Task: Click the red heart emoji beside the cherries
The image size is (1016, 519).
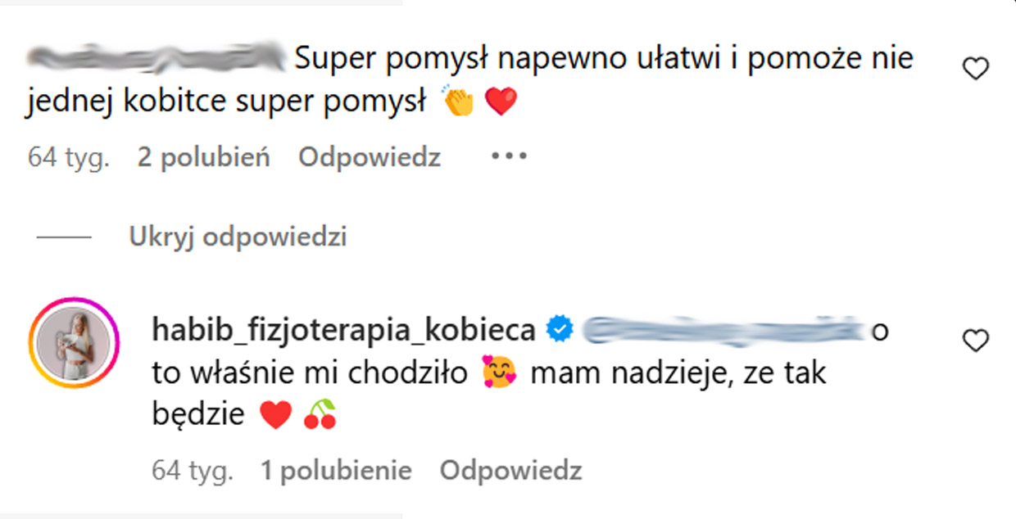Action: [x=275, y=415]
